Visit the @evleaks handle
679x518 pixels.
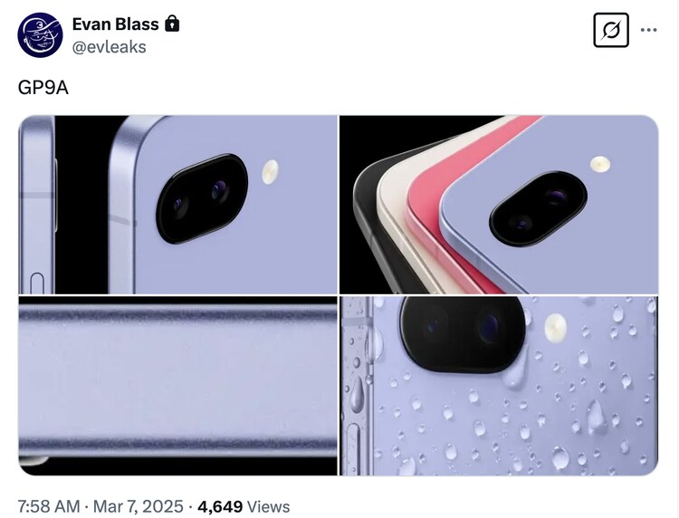pos(110,47)
